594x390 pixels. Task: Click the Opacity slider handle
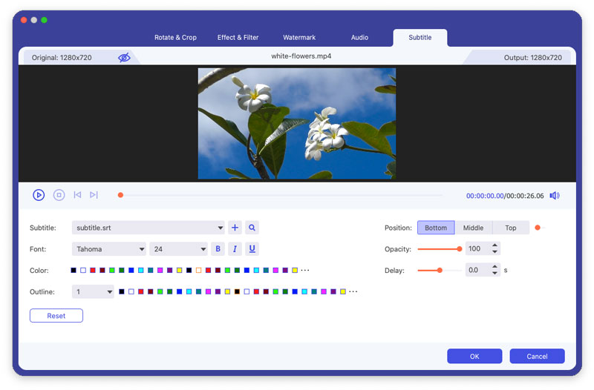pos(460,249)
